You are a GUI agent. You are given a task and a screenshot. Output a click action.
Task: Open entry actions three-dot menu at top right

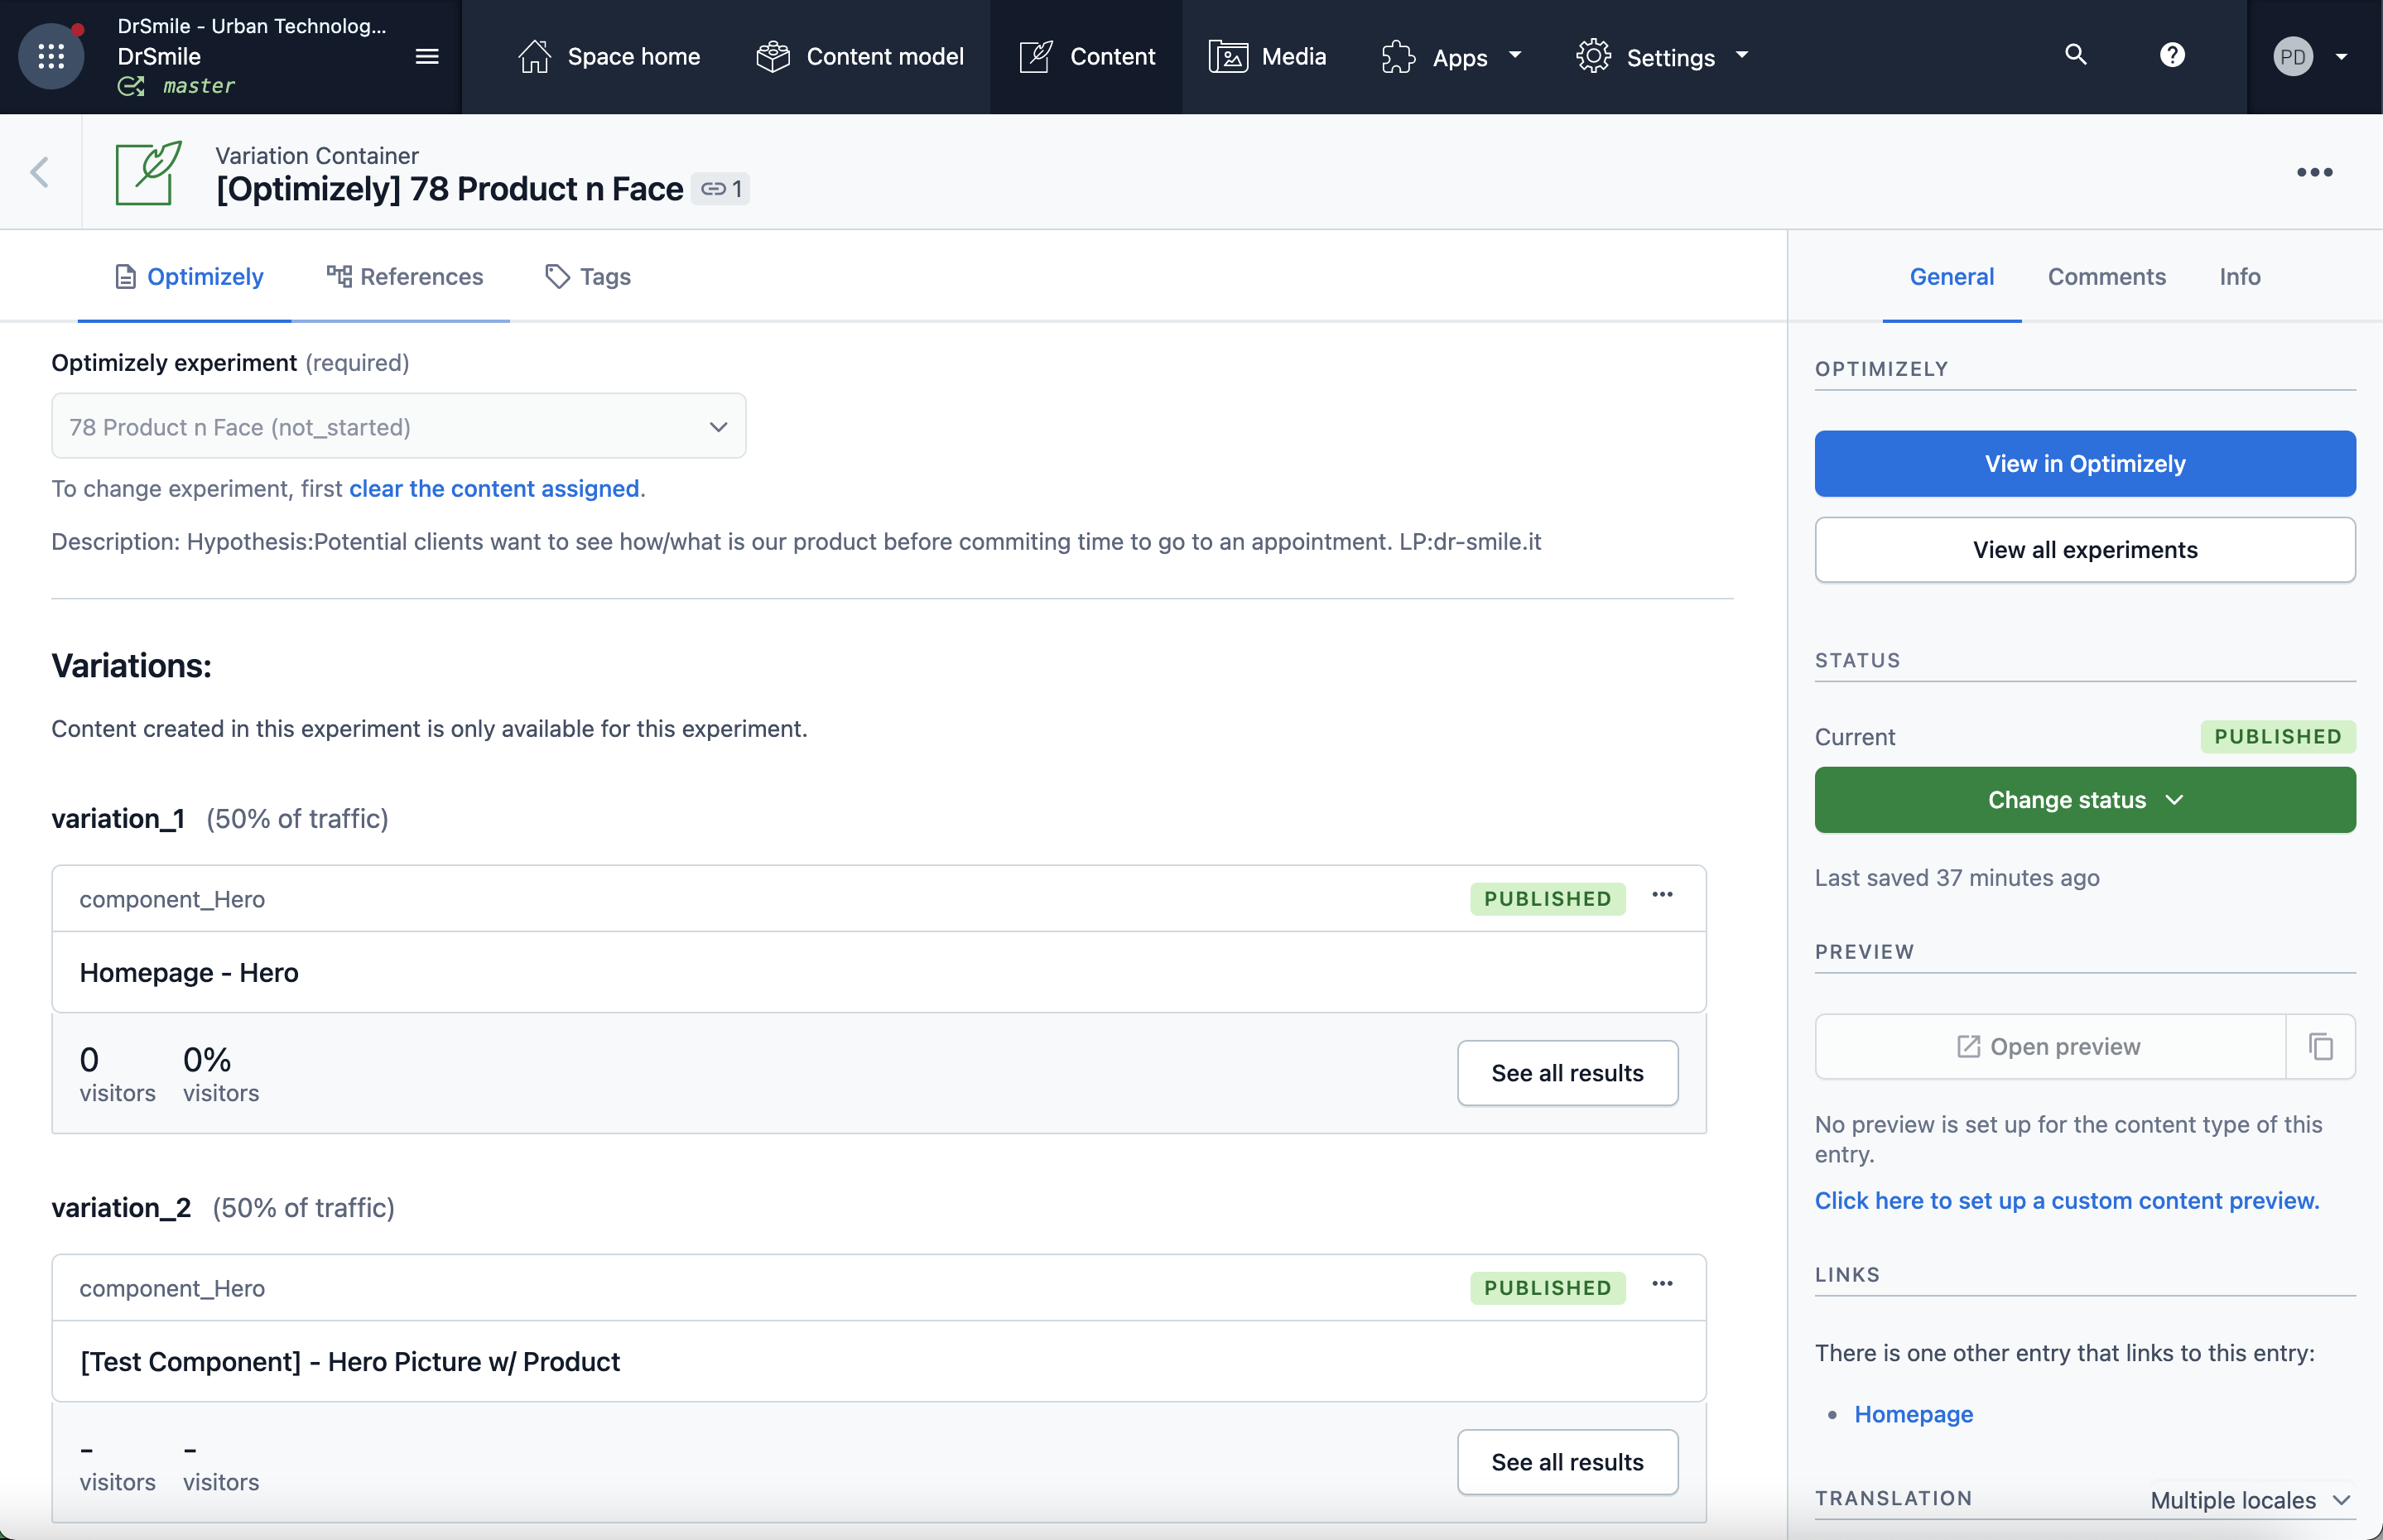(2314, 172)
